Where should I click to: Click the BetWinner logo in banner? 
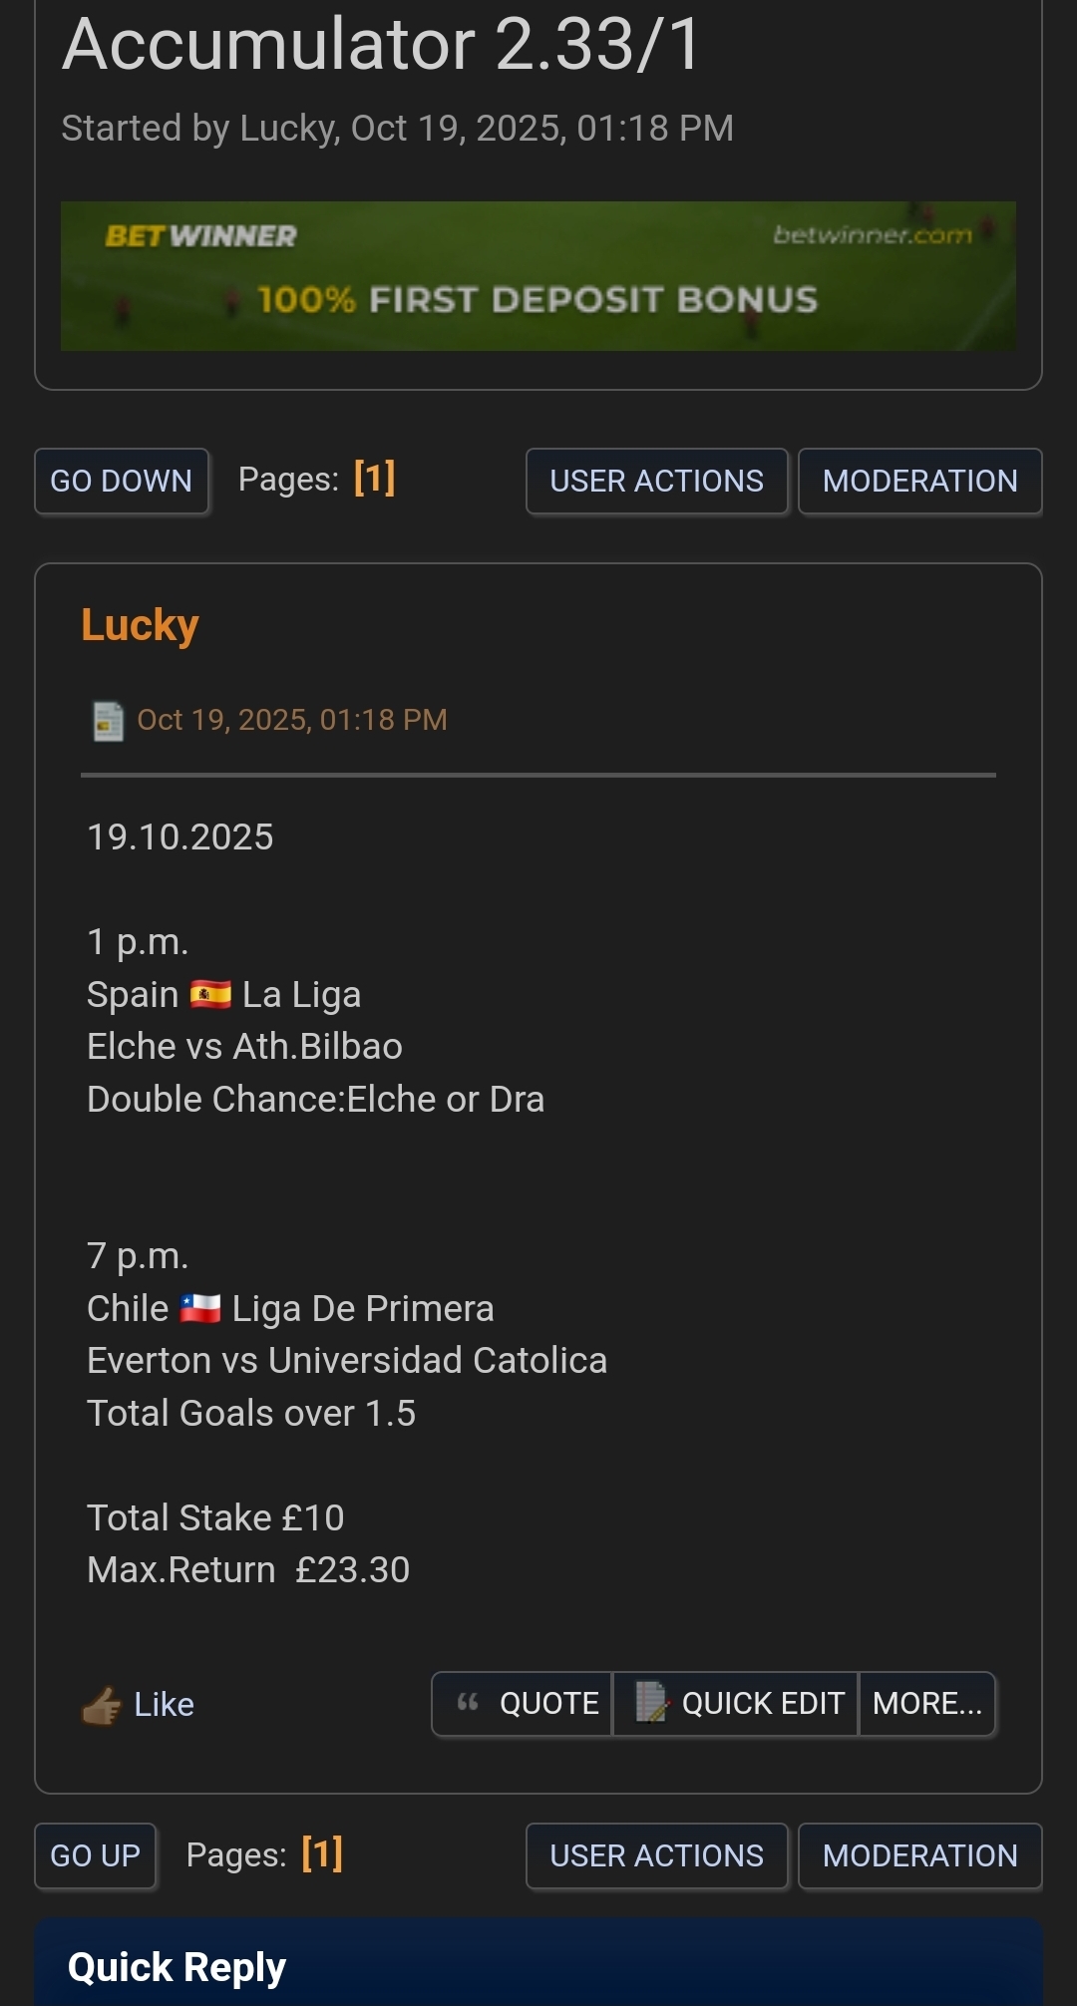(200, 236)
